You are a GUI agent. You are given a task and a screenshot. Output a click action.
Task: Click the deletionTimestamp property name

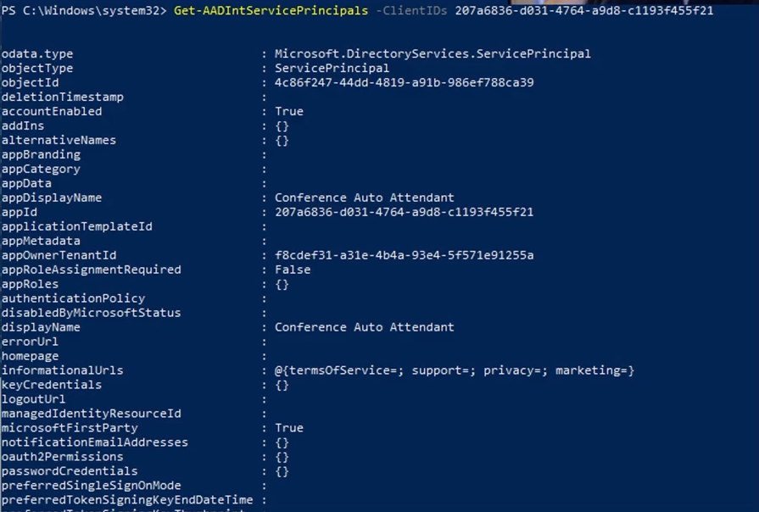62,97
